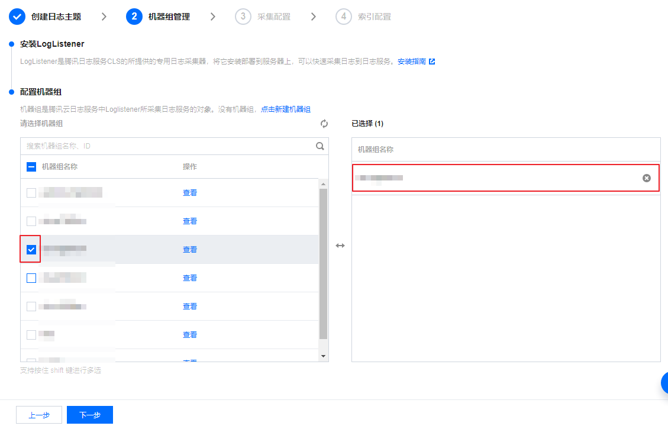This screenshot has height=429, width=668.
Task: Check the checkbox of the first machine group row
Action: click(30, 192)
